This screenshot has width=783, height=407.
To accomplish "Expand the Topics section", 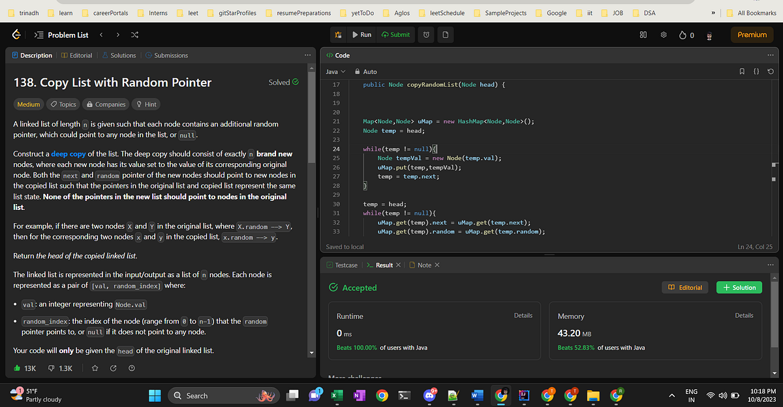I will [x=62, y=104].
